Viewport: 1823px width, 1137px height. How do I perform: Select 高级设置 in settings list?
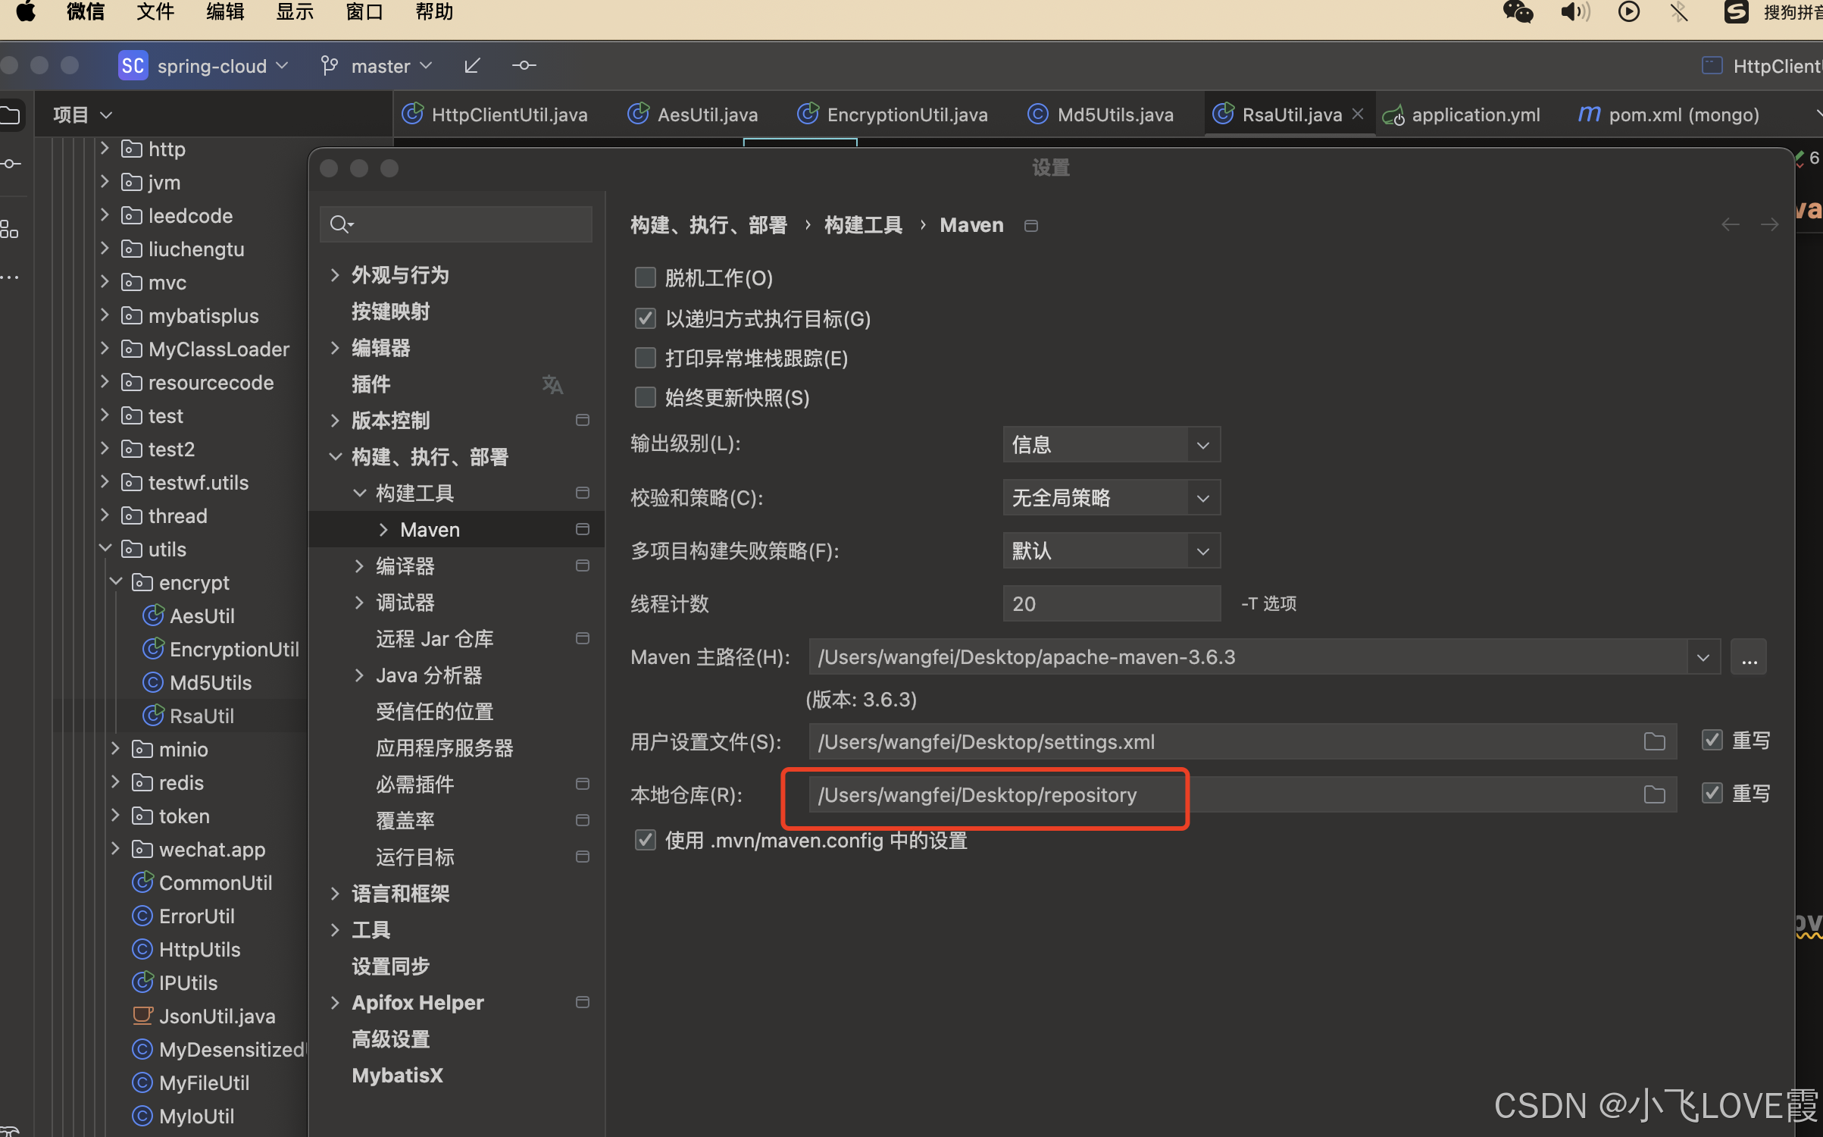[390, 1039]
